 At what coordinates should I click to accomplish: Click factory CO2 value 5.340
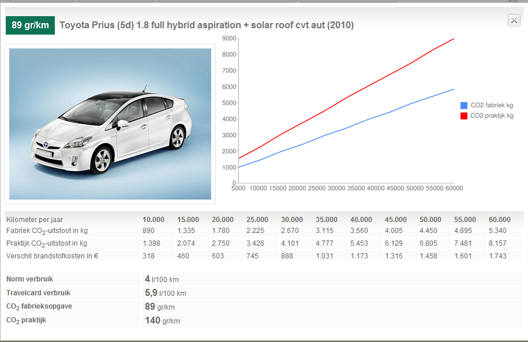point(497,231)
